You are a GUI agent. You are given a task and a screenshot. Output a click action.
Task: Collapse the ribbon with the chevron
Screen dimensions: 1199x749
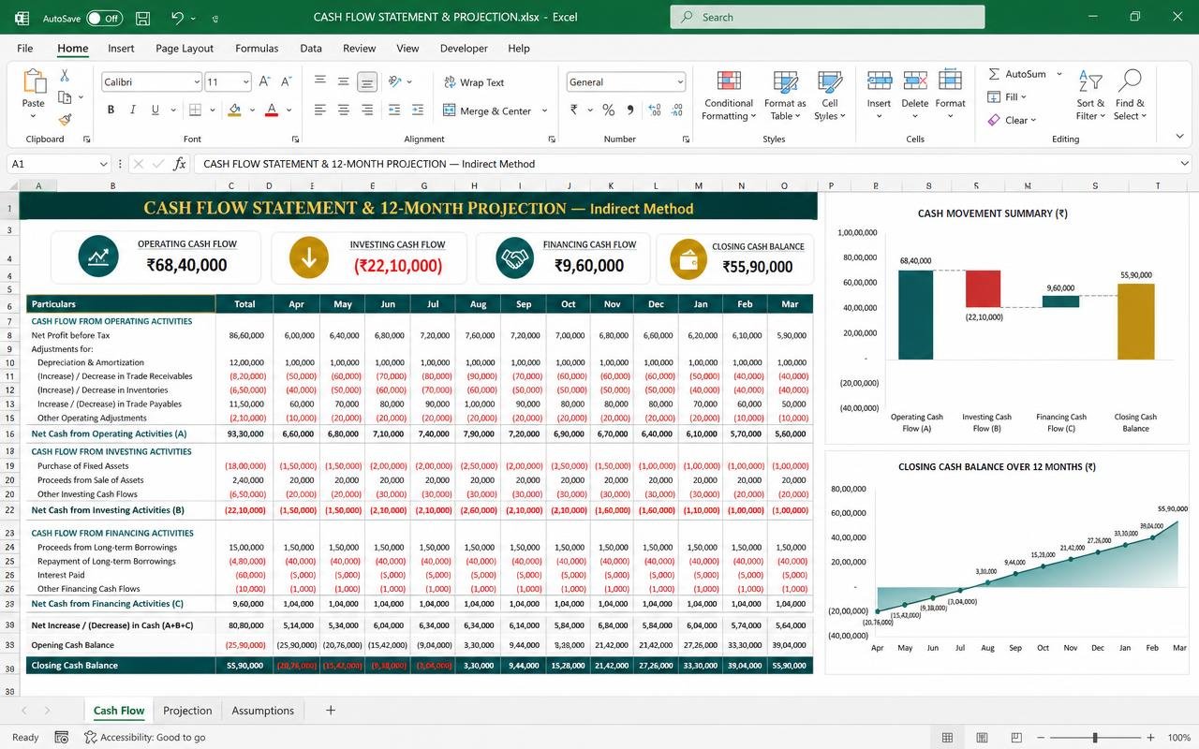coord(1179,137)
